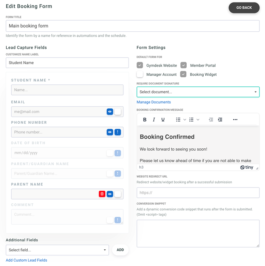The image size is (265, 266).
Task: Click the Underline formatting icon
Action: 163,120
